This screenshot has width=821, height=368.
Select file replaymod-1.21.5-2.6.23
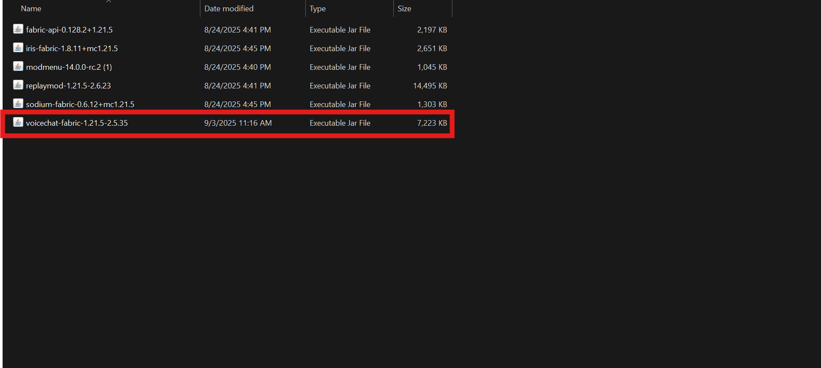point(69,86)
